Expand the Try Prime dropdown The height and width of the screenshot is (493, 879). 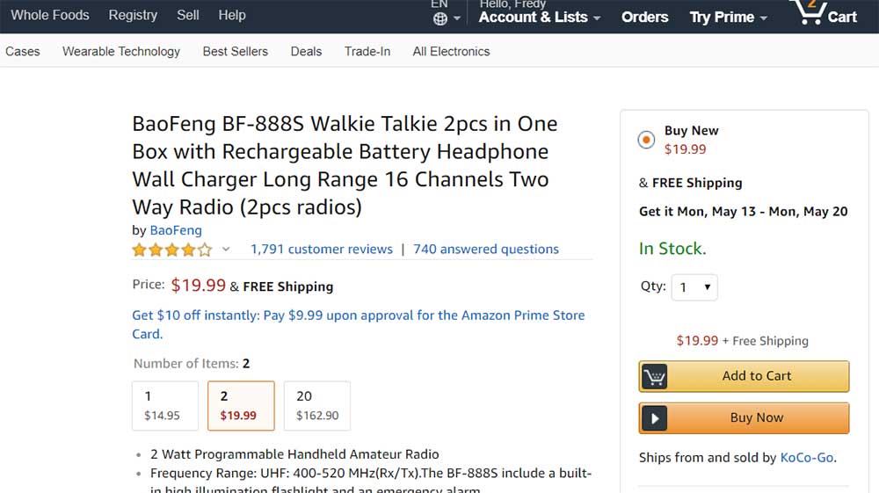tap(728, 17)
